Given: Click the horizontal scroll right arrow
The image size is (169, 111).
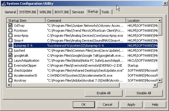Looking at the screenshot, I should click(x=155, y=85).
